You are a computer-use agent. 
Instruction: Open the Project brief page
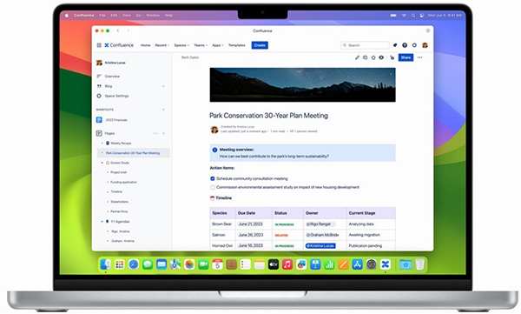[x=119, y=172]
